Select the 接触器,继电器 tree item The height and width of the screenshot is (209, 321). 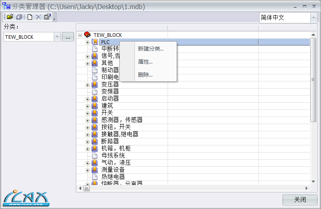pos(120,134)
